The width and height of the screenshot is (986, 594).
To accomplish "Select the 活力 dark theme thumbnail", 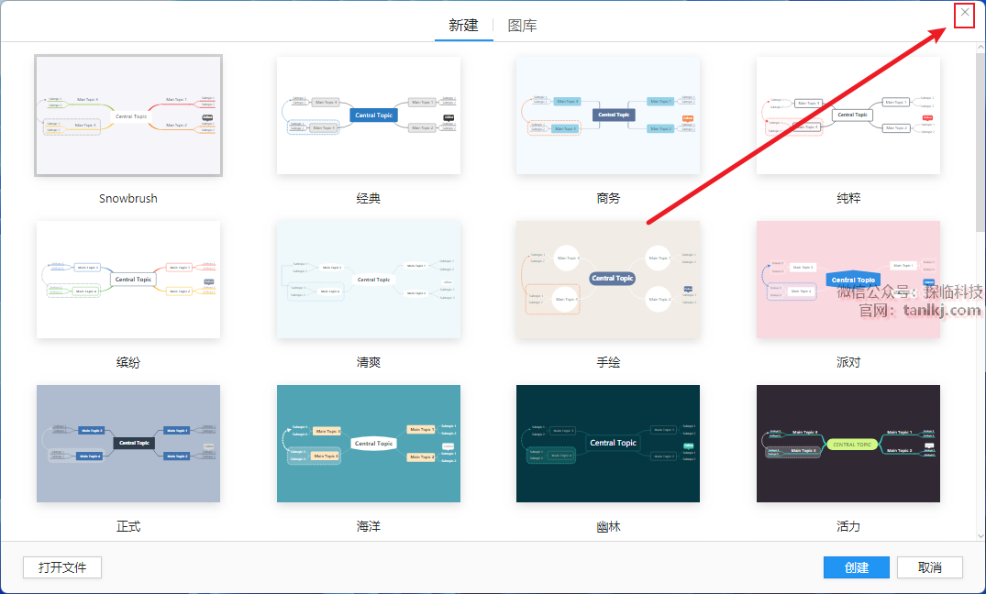I will [x=848, y=444].
